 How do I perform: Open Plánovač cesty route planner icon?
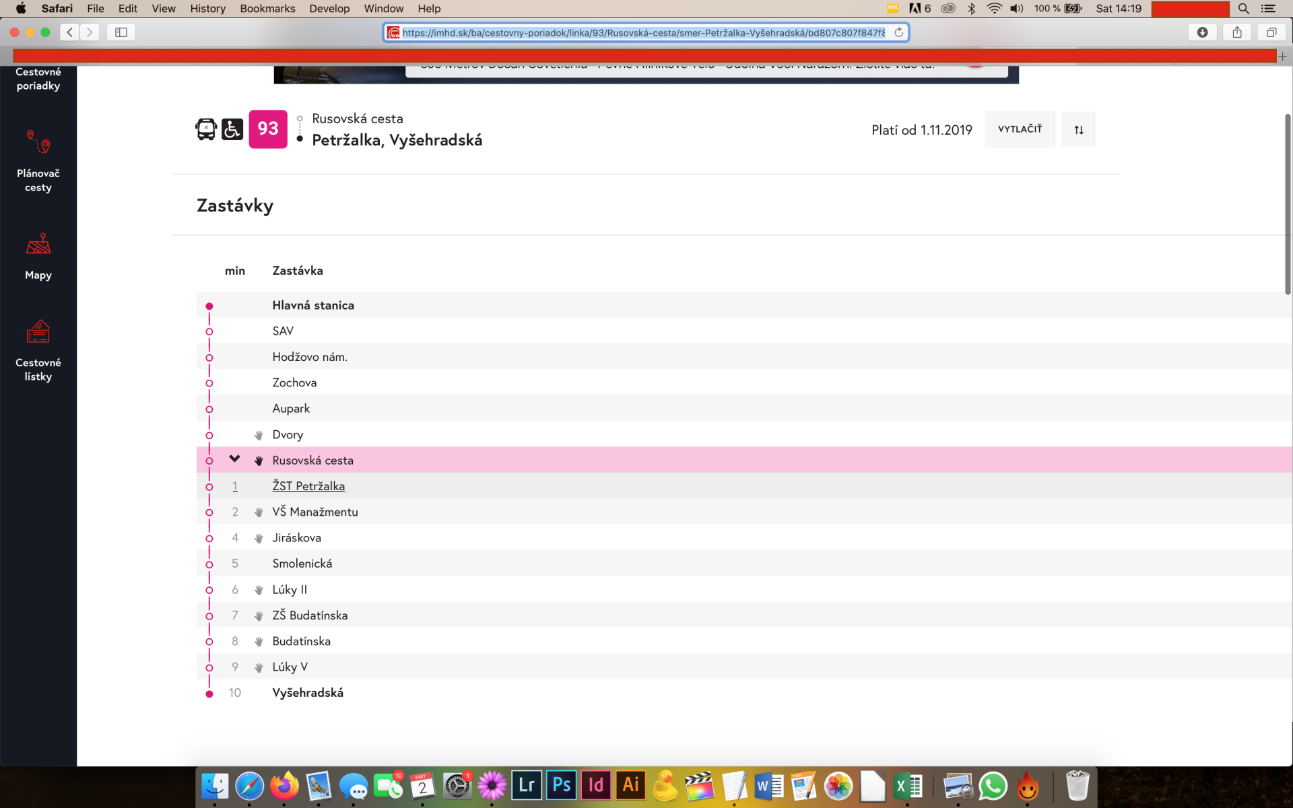click(38, 143)
